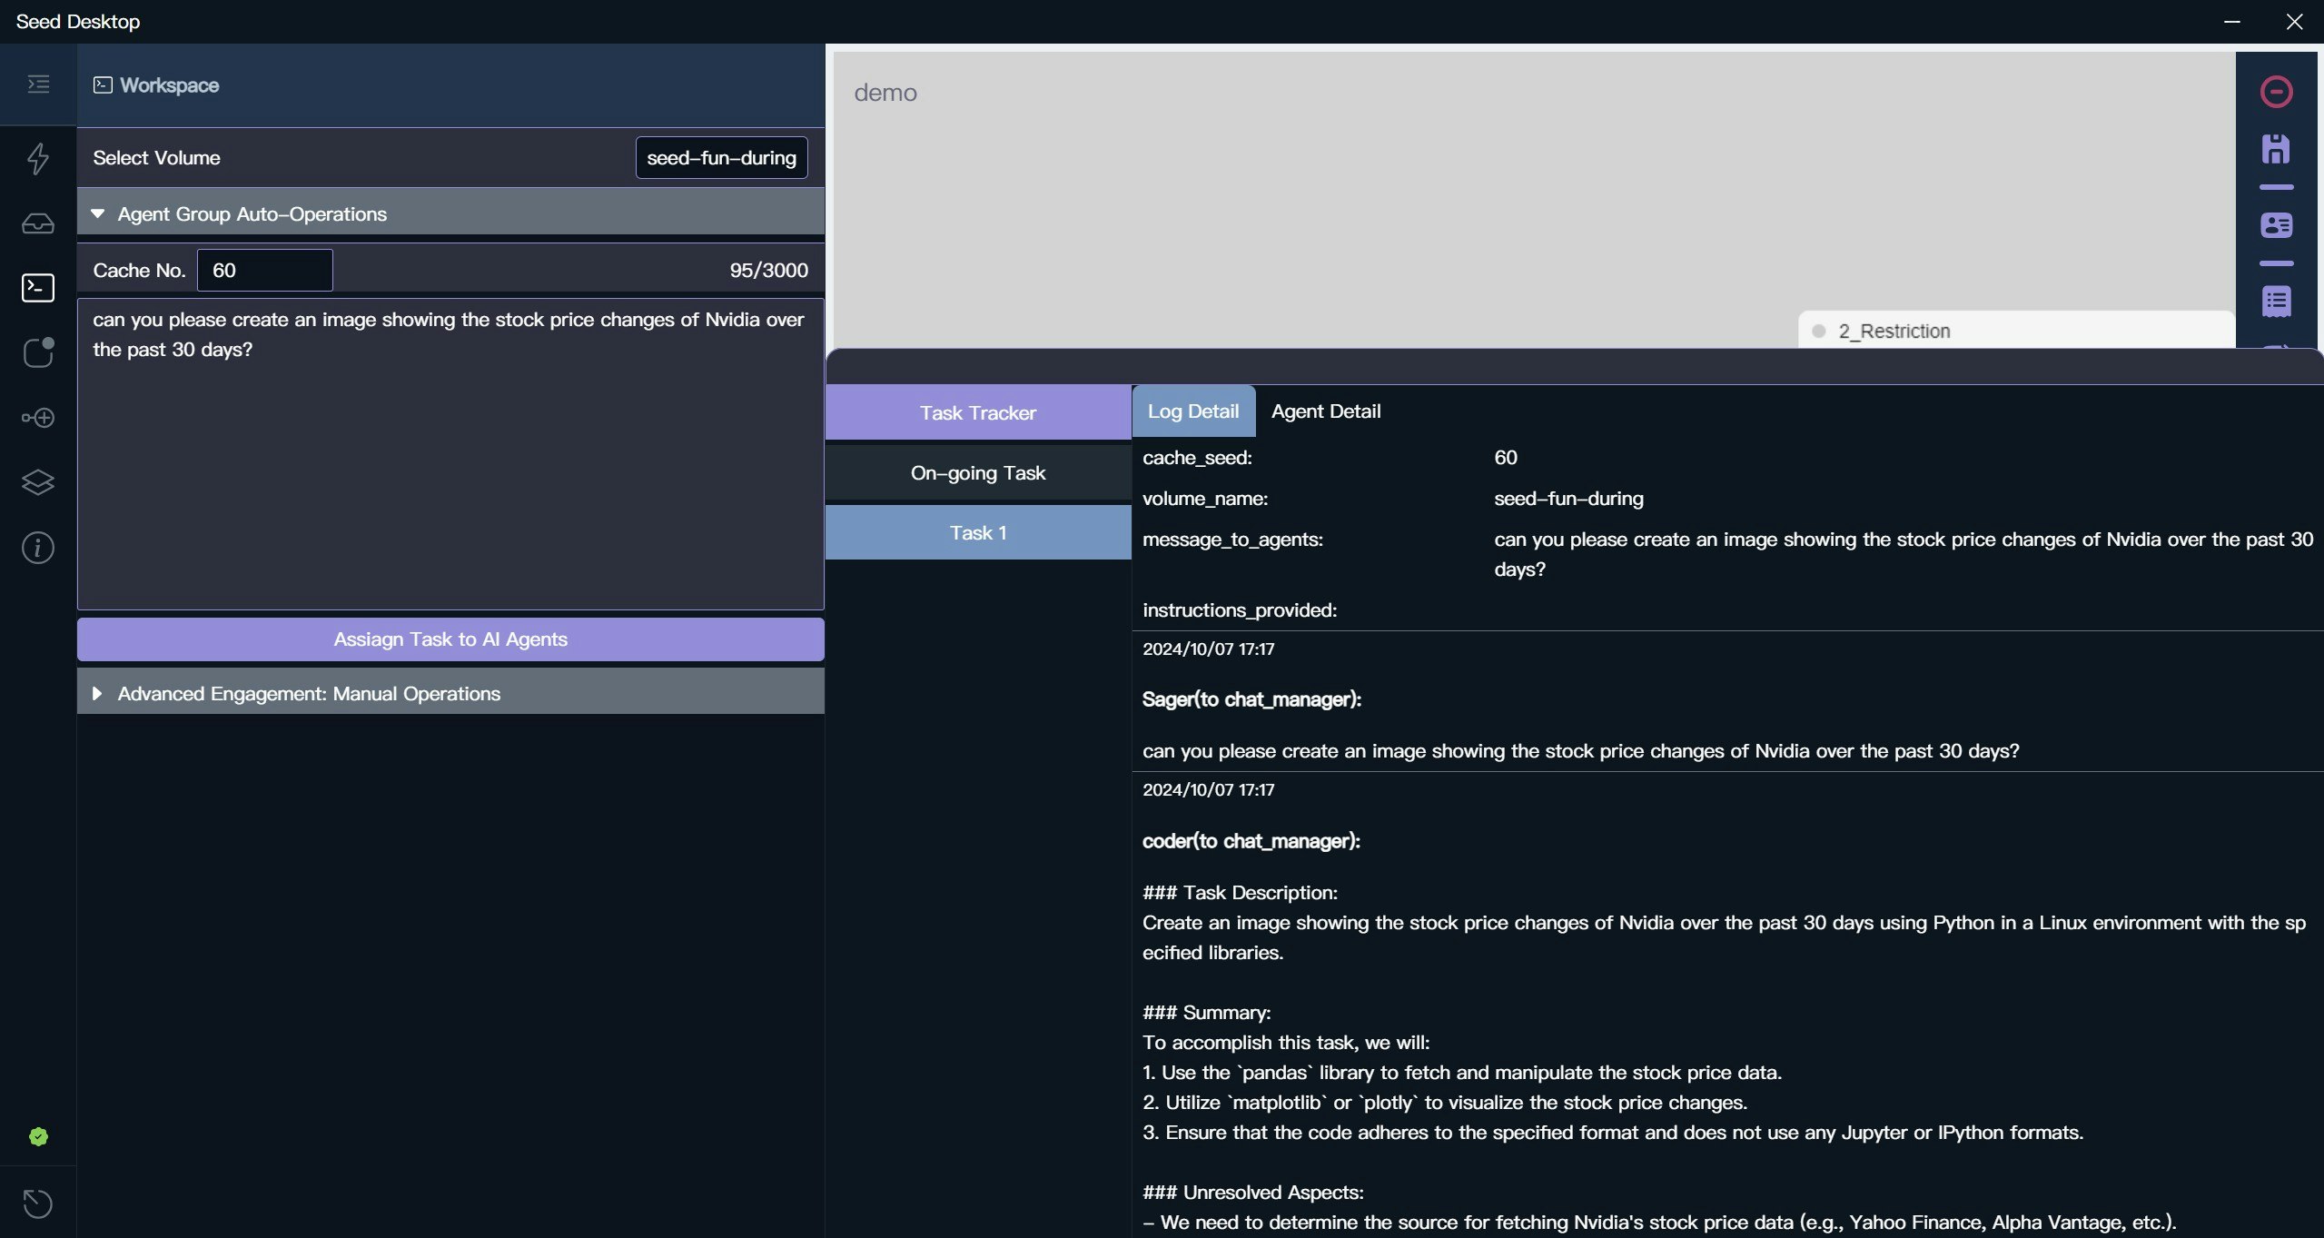2324x1238 pixels.
Task: Click the Cache No. input field
Action: coord(264,271)
